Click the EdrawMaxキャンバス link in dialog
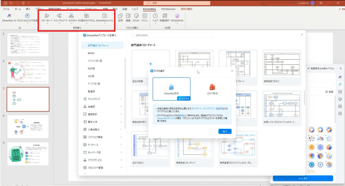Viewport: 345px width, 186px height. pos(166,118)
